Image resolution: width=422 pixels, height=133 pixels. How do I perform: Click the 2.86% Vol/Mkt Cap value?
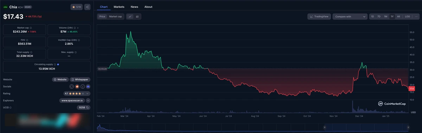(69, 44)
